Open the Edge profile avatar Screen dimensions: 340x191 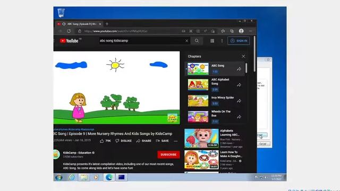coord(241,31)
